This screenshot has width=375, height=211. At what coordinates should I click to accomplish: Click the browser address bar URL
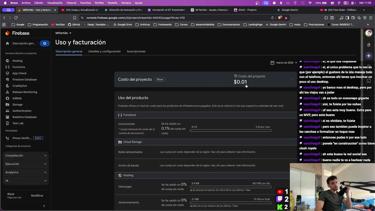(x=135, y=18)
